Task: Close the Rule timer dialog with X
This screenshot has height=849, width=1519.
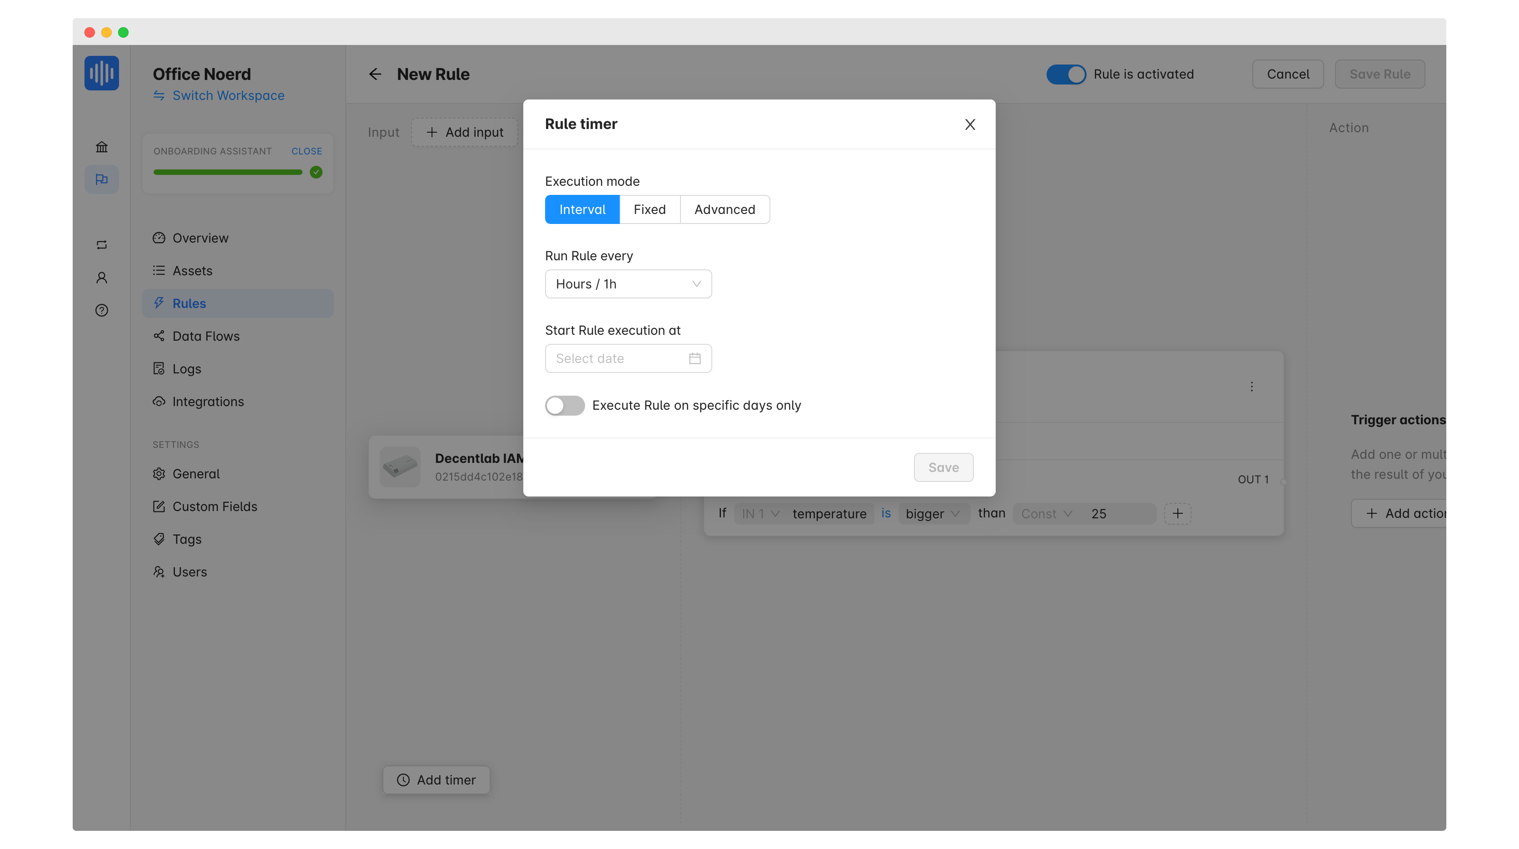Action: [x=969, y=124]
